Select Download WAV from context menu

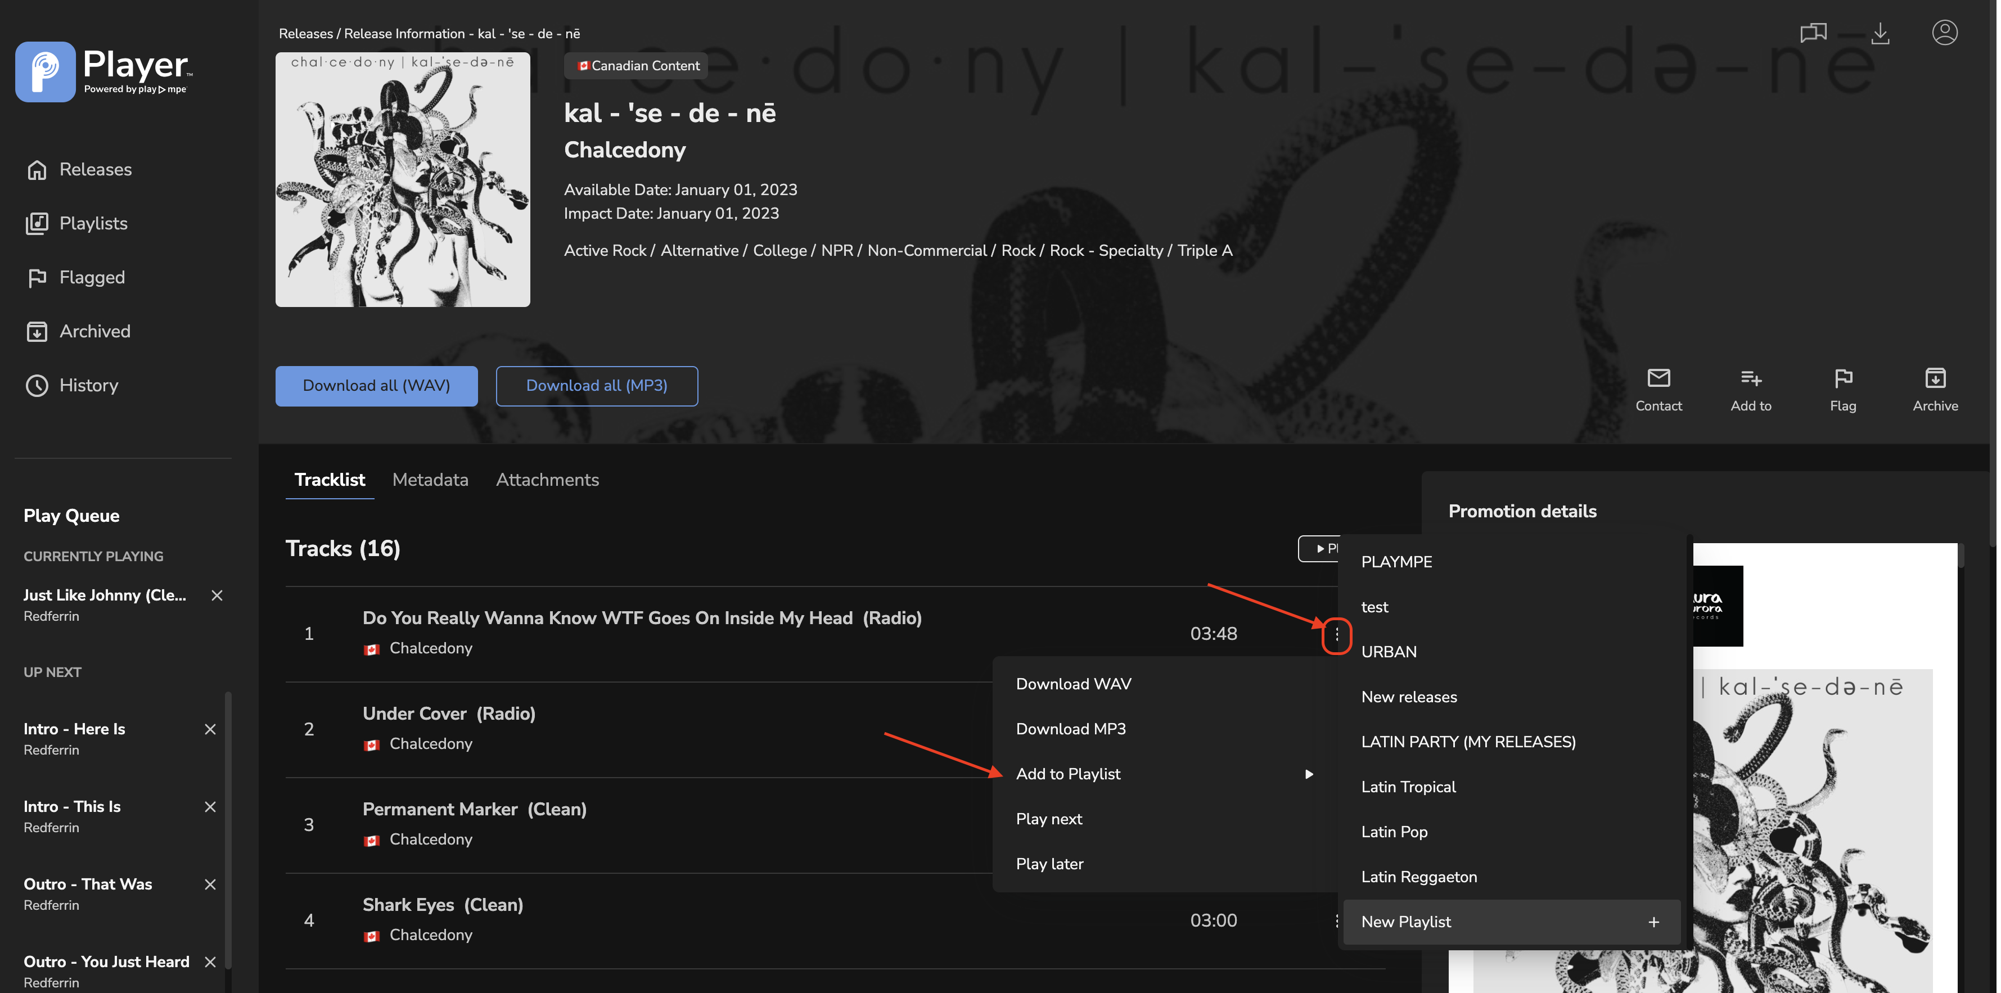tap(1164, 684)
